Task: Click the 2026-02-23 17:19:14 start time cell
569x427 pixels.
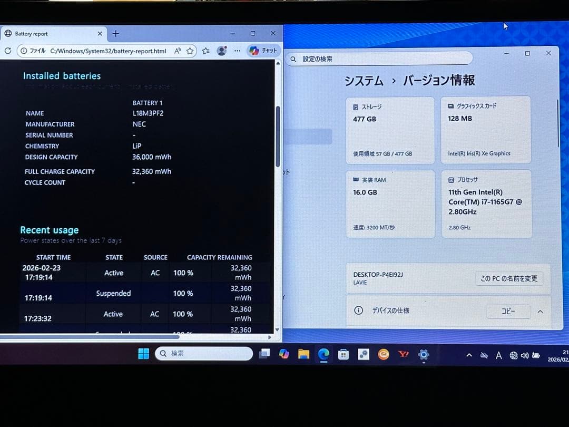Action: (x=41, y=273)
